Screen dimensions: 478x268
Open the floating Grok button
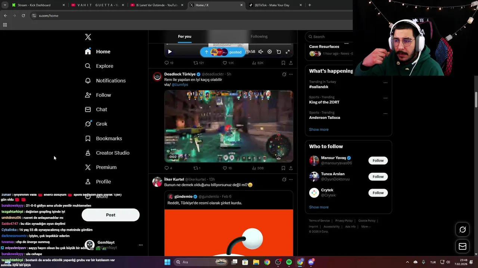[x=462, y=230]
